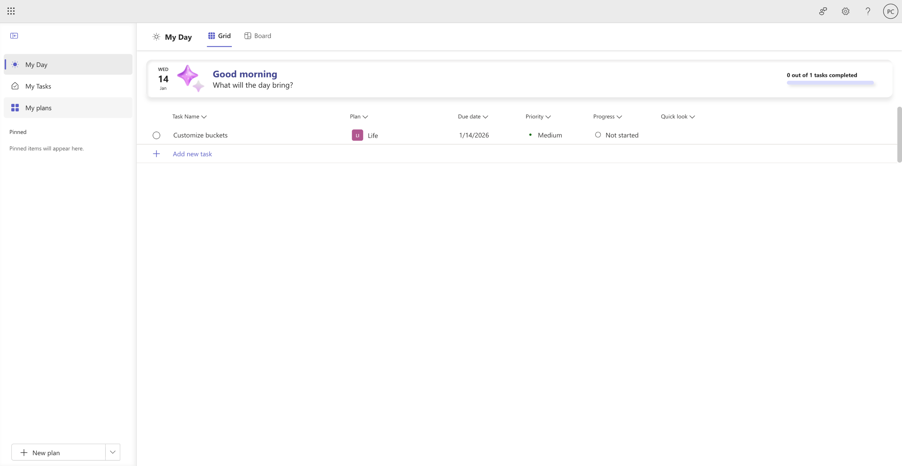The height and width of the screenshot is (466, 902).
Task: Click the plus icon beside Add new task
Action: tap(156, 154)
